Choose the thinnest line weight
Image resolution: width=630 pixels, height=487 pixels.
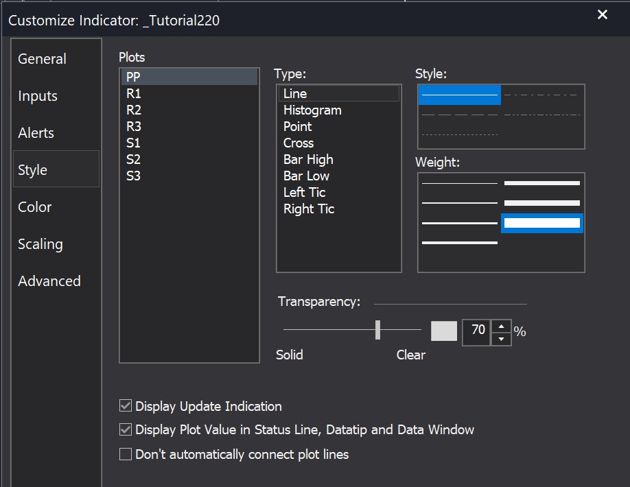pos(459,183)
